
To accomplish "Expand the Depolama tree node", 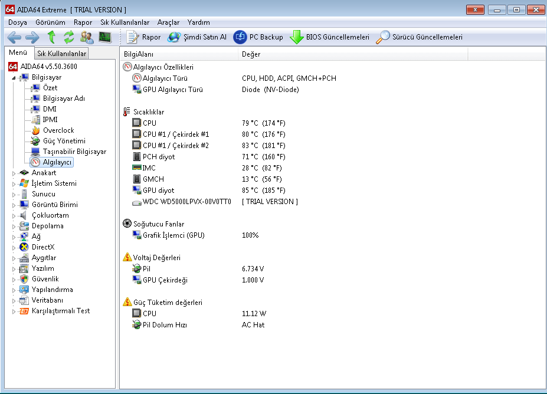I will [x=14, y=226].
